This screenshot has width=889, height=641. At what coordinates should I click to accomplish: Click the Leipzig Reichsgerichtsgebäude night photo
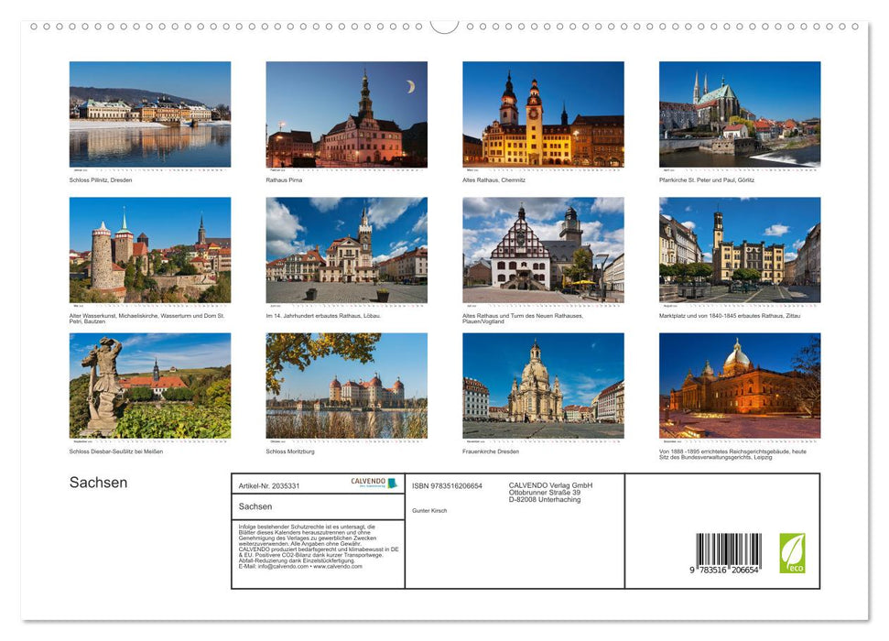740,386
